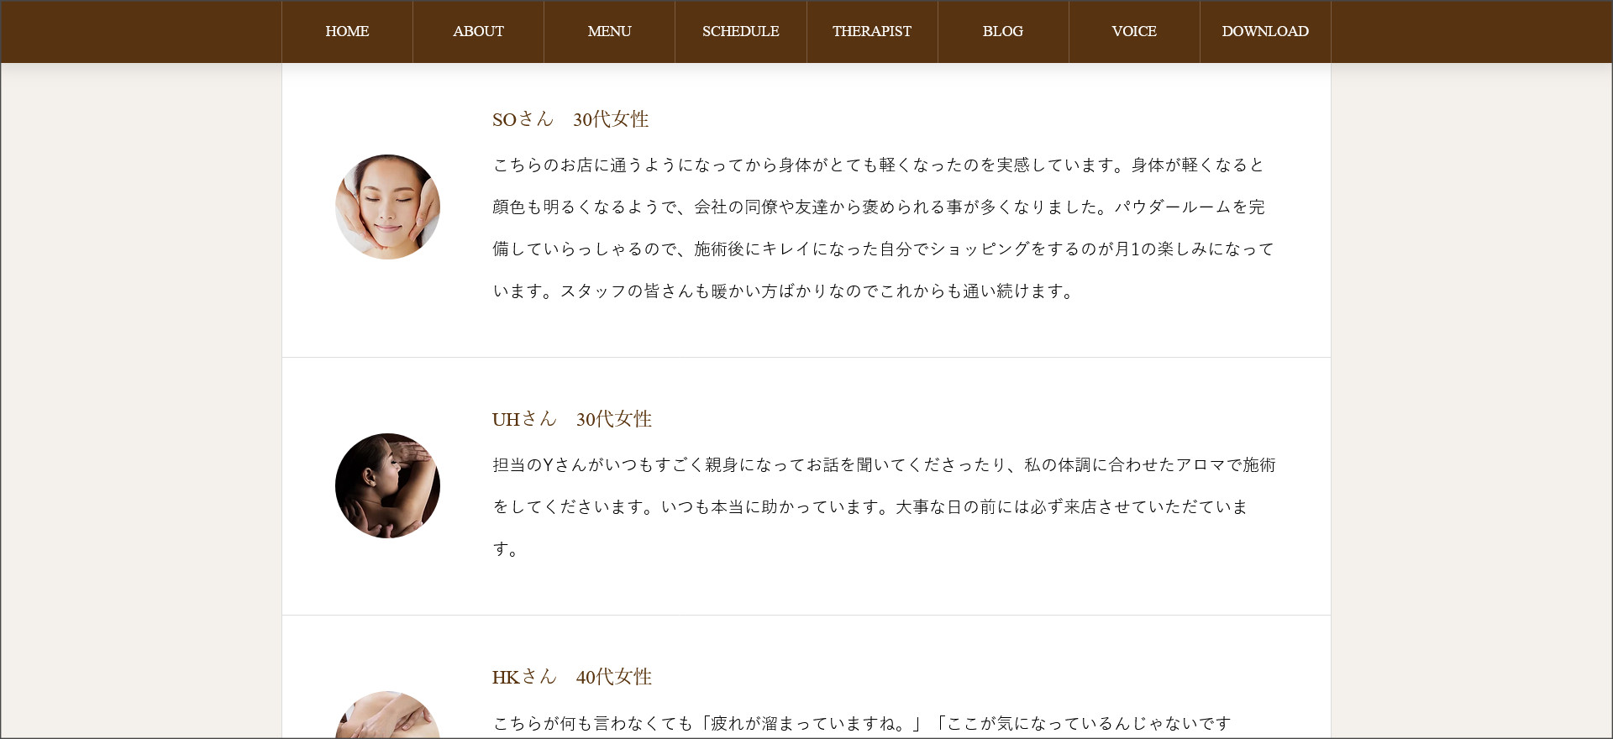Click the back massage photo beside UHさん's review
Viewport: 1613px width, 739px height.
(387, 485)
